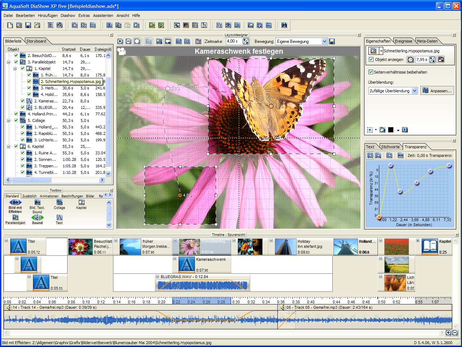Click the Save floppy disk toolbar icon

(x=28, y=25)
